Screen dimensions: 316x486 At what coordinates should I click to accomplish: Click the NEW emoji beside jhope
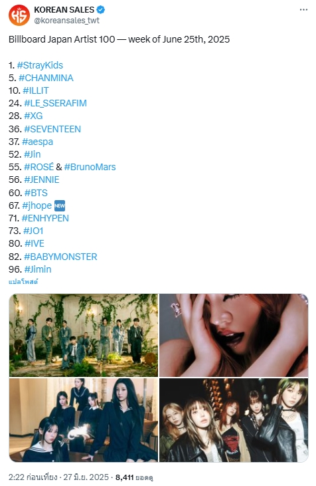(60, 205)
